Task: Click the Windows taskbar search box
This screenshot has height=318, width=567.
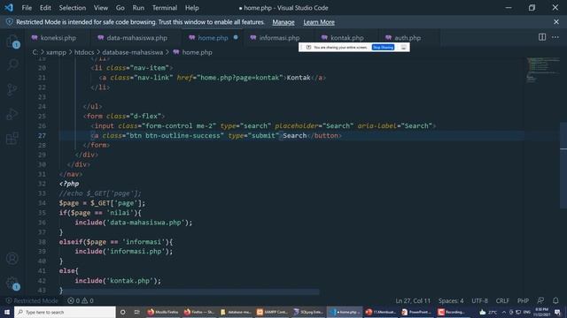Action: coord(65,312)
